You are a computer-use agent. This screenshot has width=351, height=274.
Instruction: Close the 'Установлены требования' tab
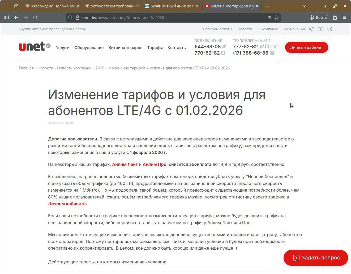(x=137, y=6)
